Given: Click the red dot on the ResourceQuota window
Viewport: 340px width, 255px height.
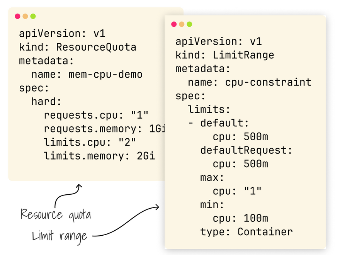Looking at the screenshot, I should pyautogui.click(x=17, y=16).
